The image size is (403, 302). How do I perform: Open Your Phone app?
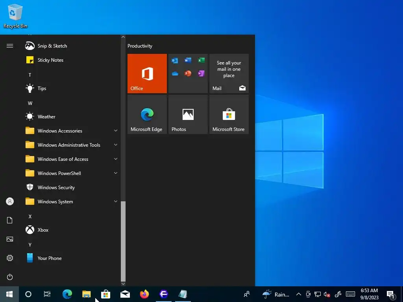point(72,258)
